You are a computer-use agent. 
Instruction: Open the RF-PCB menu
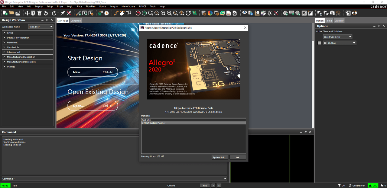coord(143,6)
